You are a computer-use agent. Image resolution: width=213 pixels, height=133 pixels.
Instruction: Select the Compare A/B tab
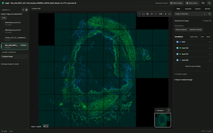(x=36, y=8)
